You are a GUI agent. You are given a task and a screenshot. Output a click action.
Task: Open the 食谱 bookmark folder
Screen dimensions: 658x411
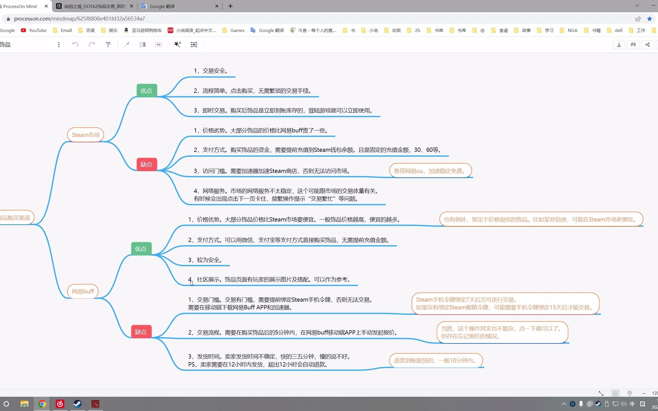(499, 30)
